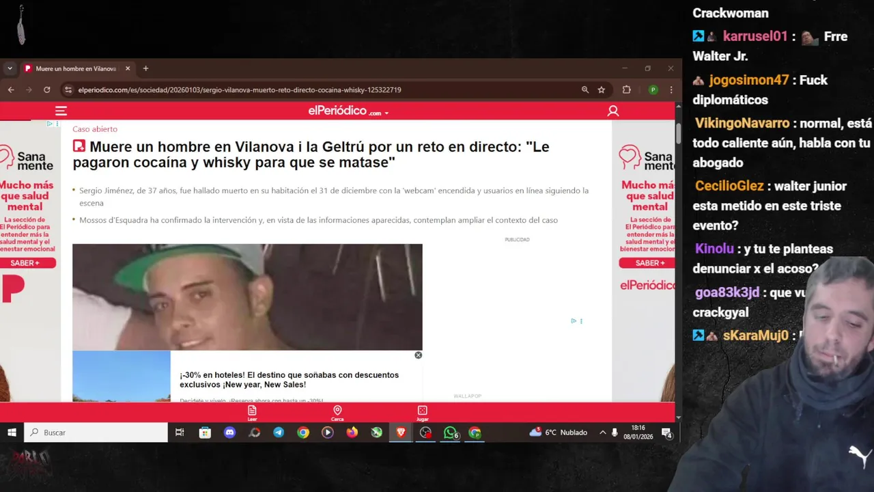Click the microphone icon in system tray
The image size is (874, 492).
(615, 433)
